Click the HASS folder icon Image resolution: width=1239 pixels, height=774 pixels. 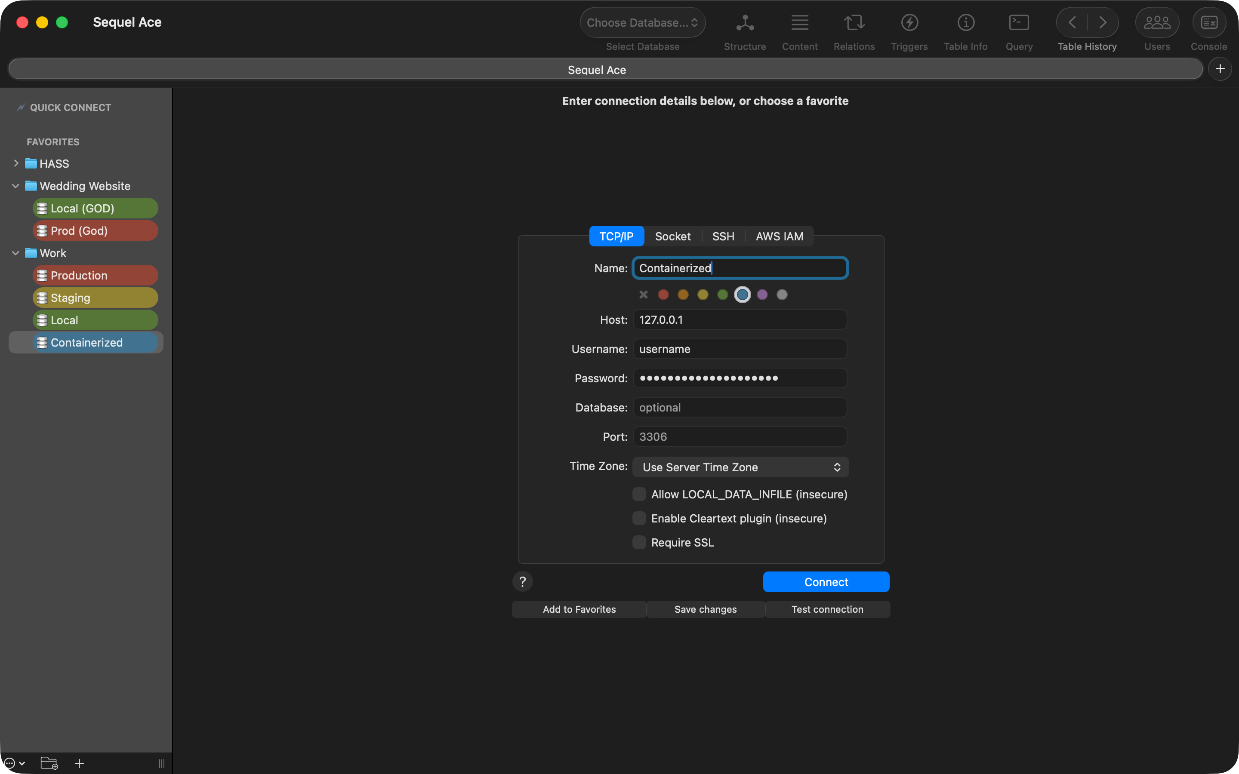pyautogui.click(x=31, y=163)
